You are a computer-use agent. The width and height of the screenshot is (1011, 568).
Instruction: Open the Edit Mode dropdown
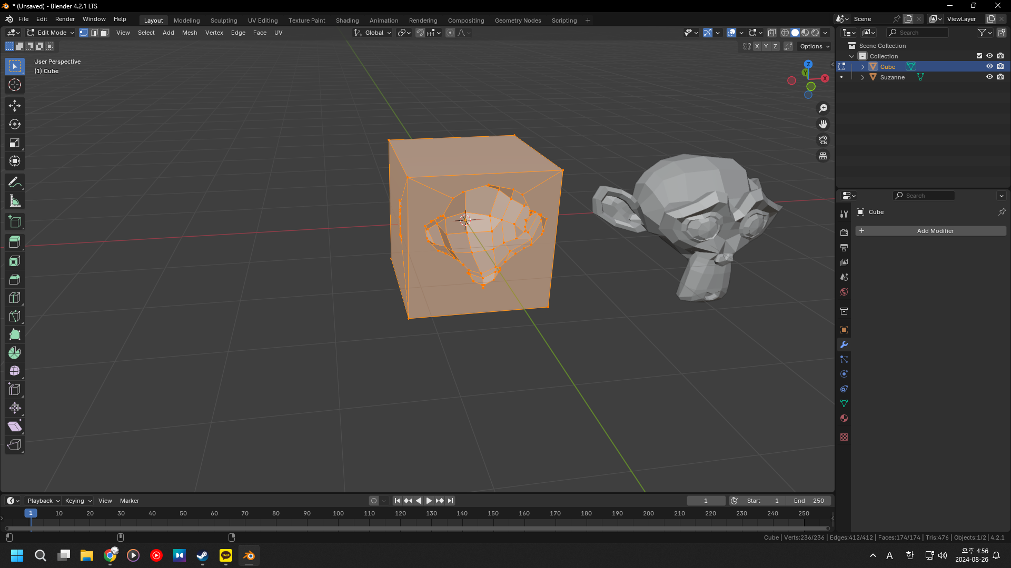[51, 33]
